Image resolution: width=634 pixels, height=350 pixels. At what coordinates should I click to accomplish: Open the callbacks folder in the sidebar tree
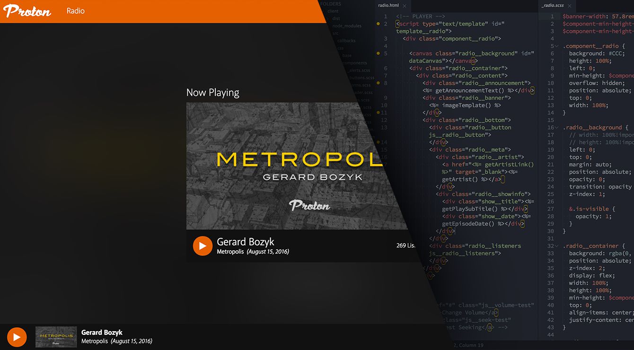pos(346,41)
